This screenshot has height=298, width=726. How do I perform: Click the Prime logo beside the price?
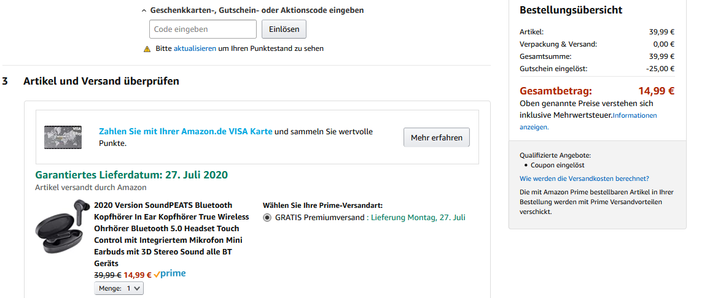coord(170,274)
